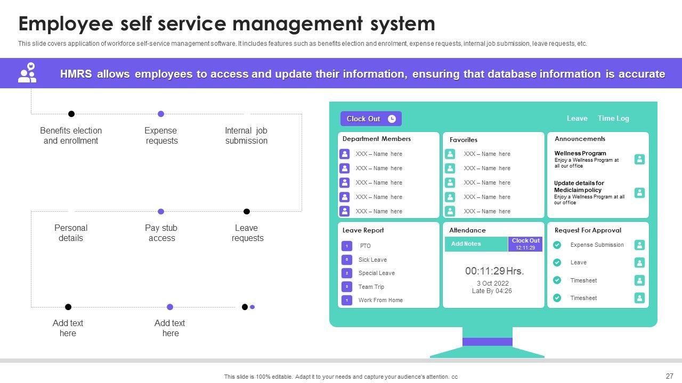Click Mediclaim policy announcement person icon

pos(639,193)
